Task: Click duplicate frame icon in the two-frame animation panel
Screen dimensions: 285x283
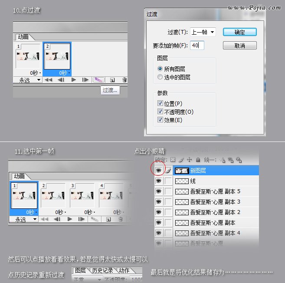Action: coord(112,80)
